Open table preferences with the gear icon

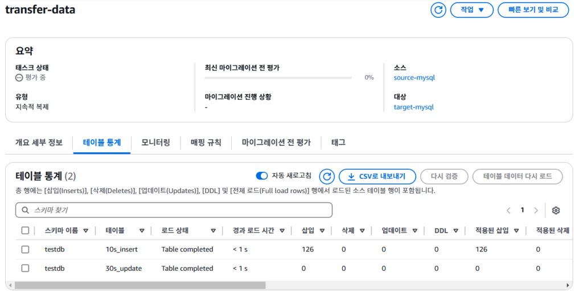click(x=556, y=210)
